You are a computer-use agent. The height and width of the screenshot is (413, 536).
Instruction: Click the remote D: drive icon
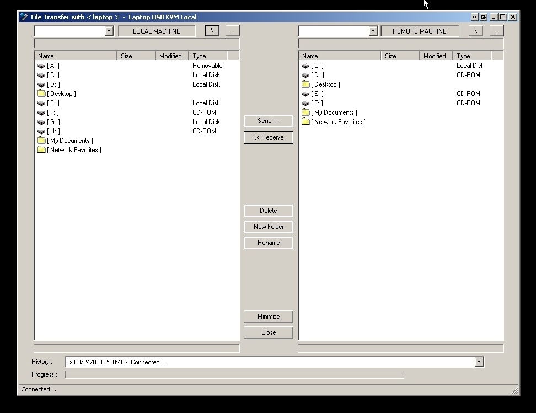click(x=305, y=75)
